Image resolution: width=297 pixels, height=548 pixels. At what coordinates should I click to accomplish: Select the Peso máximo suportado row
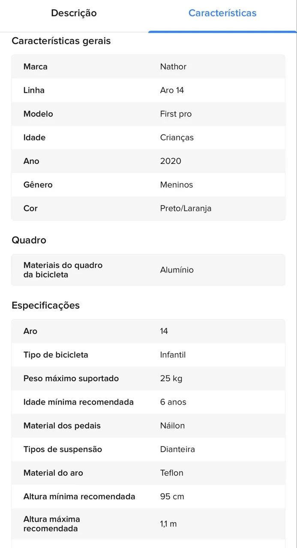(148, 378)
